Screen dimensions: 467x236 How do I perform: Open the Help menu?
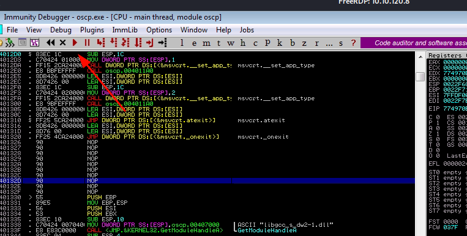coord(223,30)
